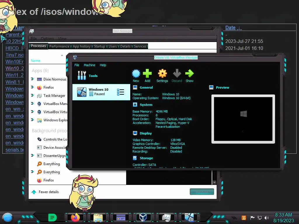Click the Video Memory 128 MB value

tap(175, 140)
